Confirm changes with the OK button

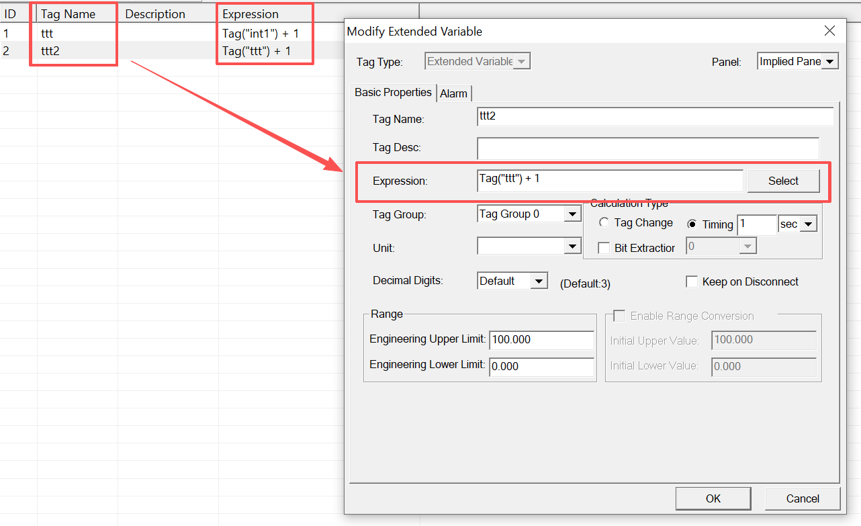tap(713, 498)
